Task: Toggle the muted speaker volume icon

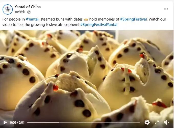Action: click(167, 122)
